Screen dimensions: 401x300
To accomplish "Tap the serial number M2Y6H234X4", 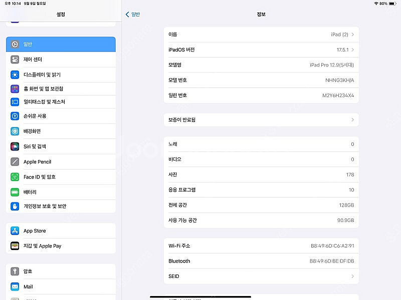I will [338, 95].
